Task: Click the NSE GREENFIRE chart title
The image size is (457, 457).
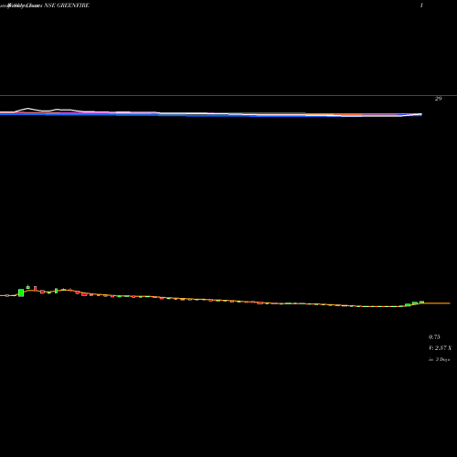Action: tap(67, 5)
